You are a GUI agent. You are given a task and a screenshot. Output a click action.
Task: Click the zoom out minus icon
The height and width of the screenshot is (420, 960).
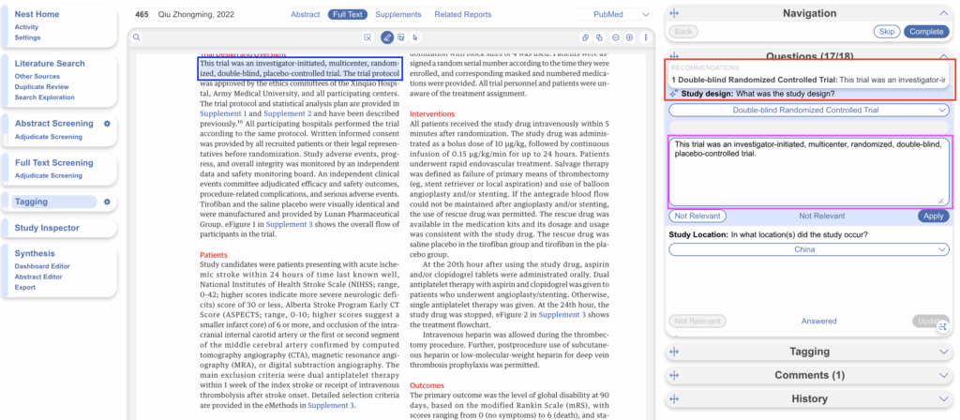615,37
